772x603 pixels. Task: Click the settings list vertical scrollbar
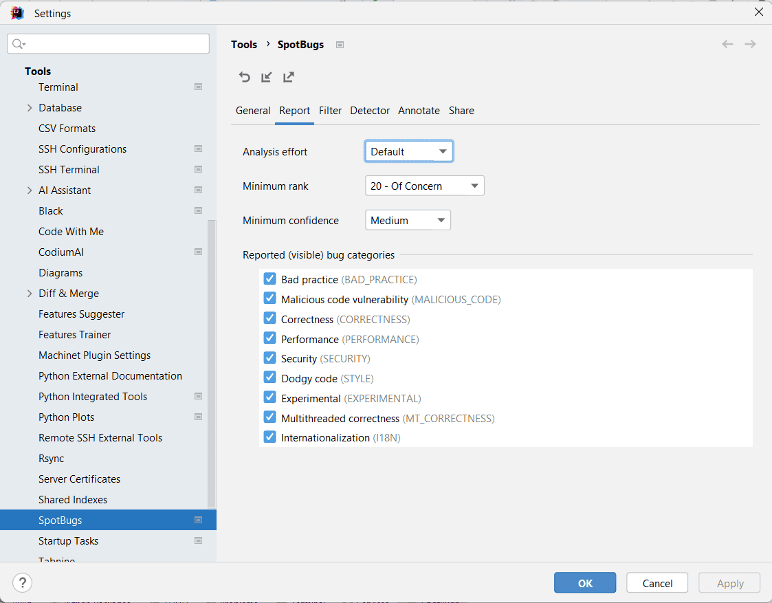pos(212,364)
